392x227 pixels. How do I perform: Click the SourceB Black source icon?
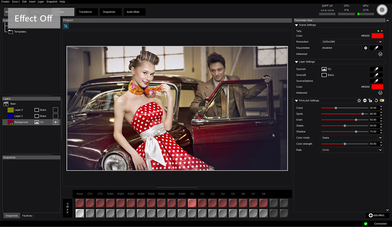click(324, 75)
